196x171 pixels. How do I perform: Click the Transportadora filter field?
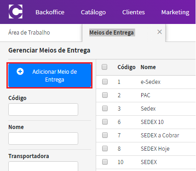point(43,166)
